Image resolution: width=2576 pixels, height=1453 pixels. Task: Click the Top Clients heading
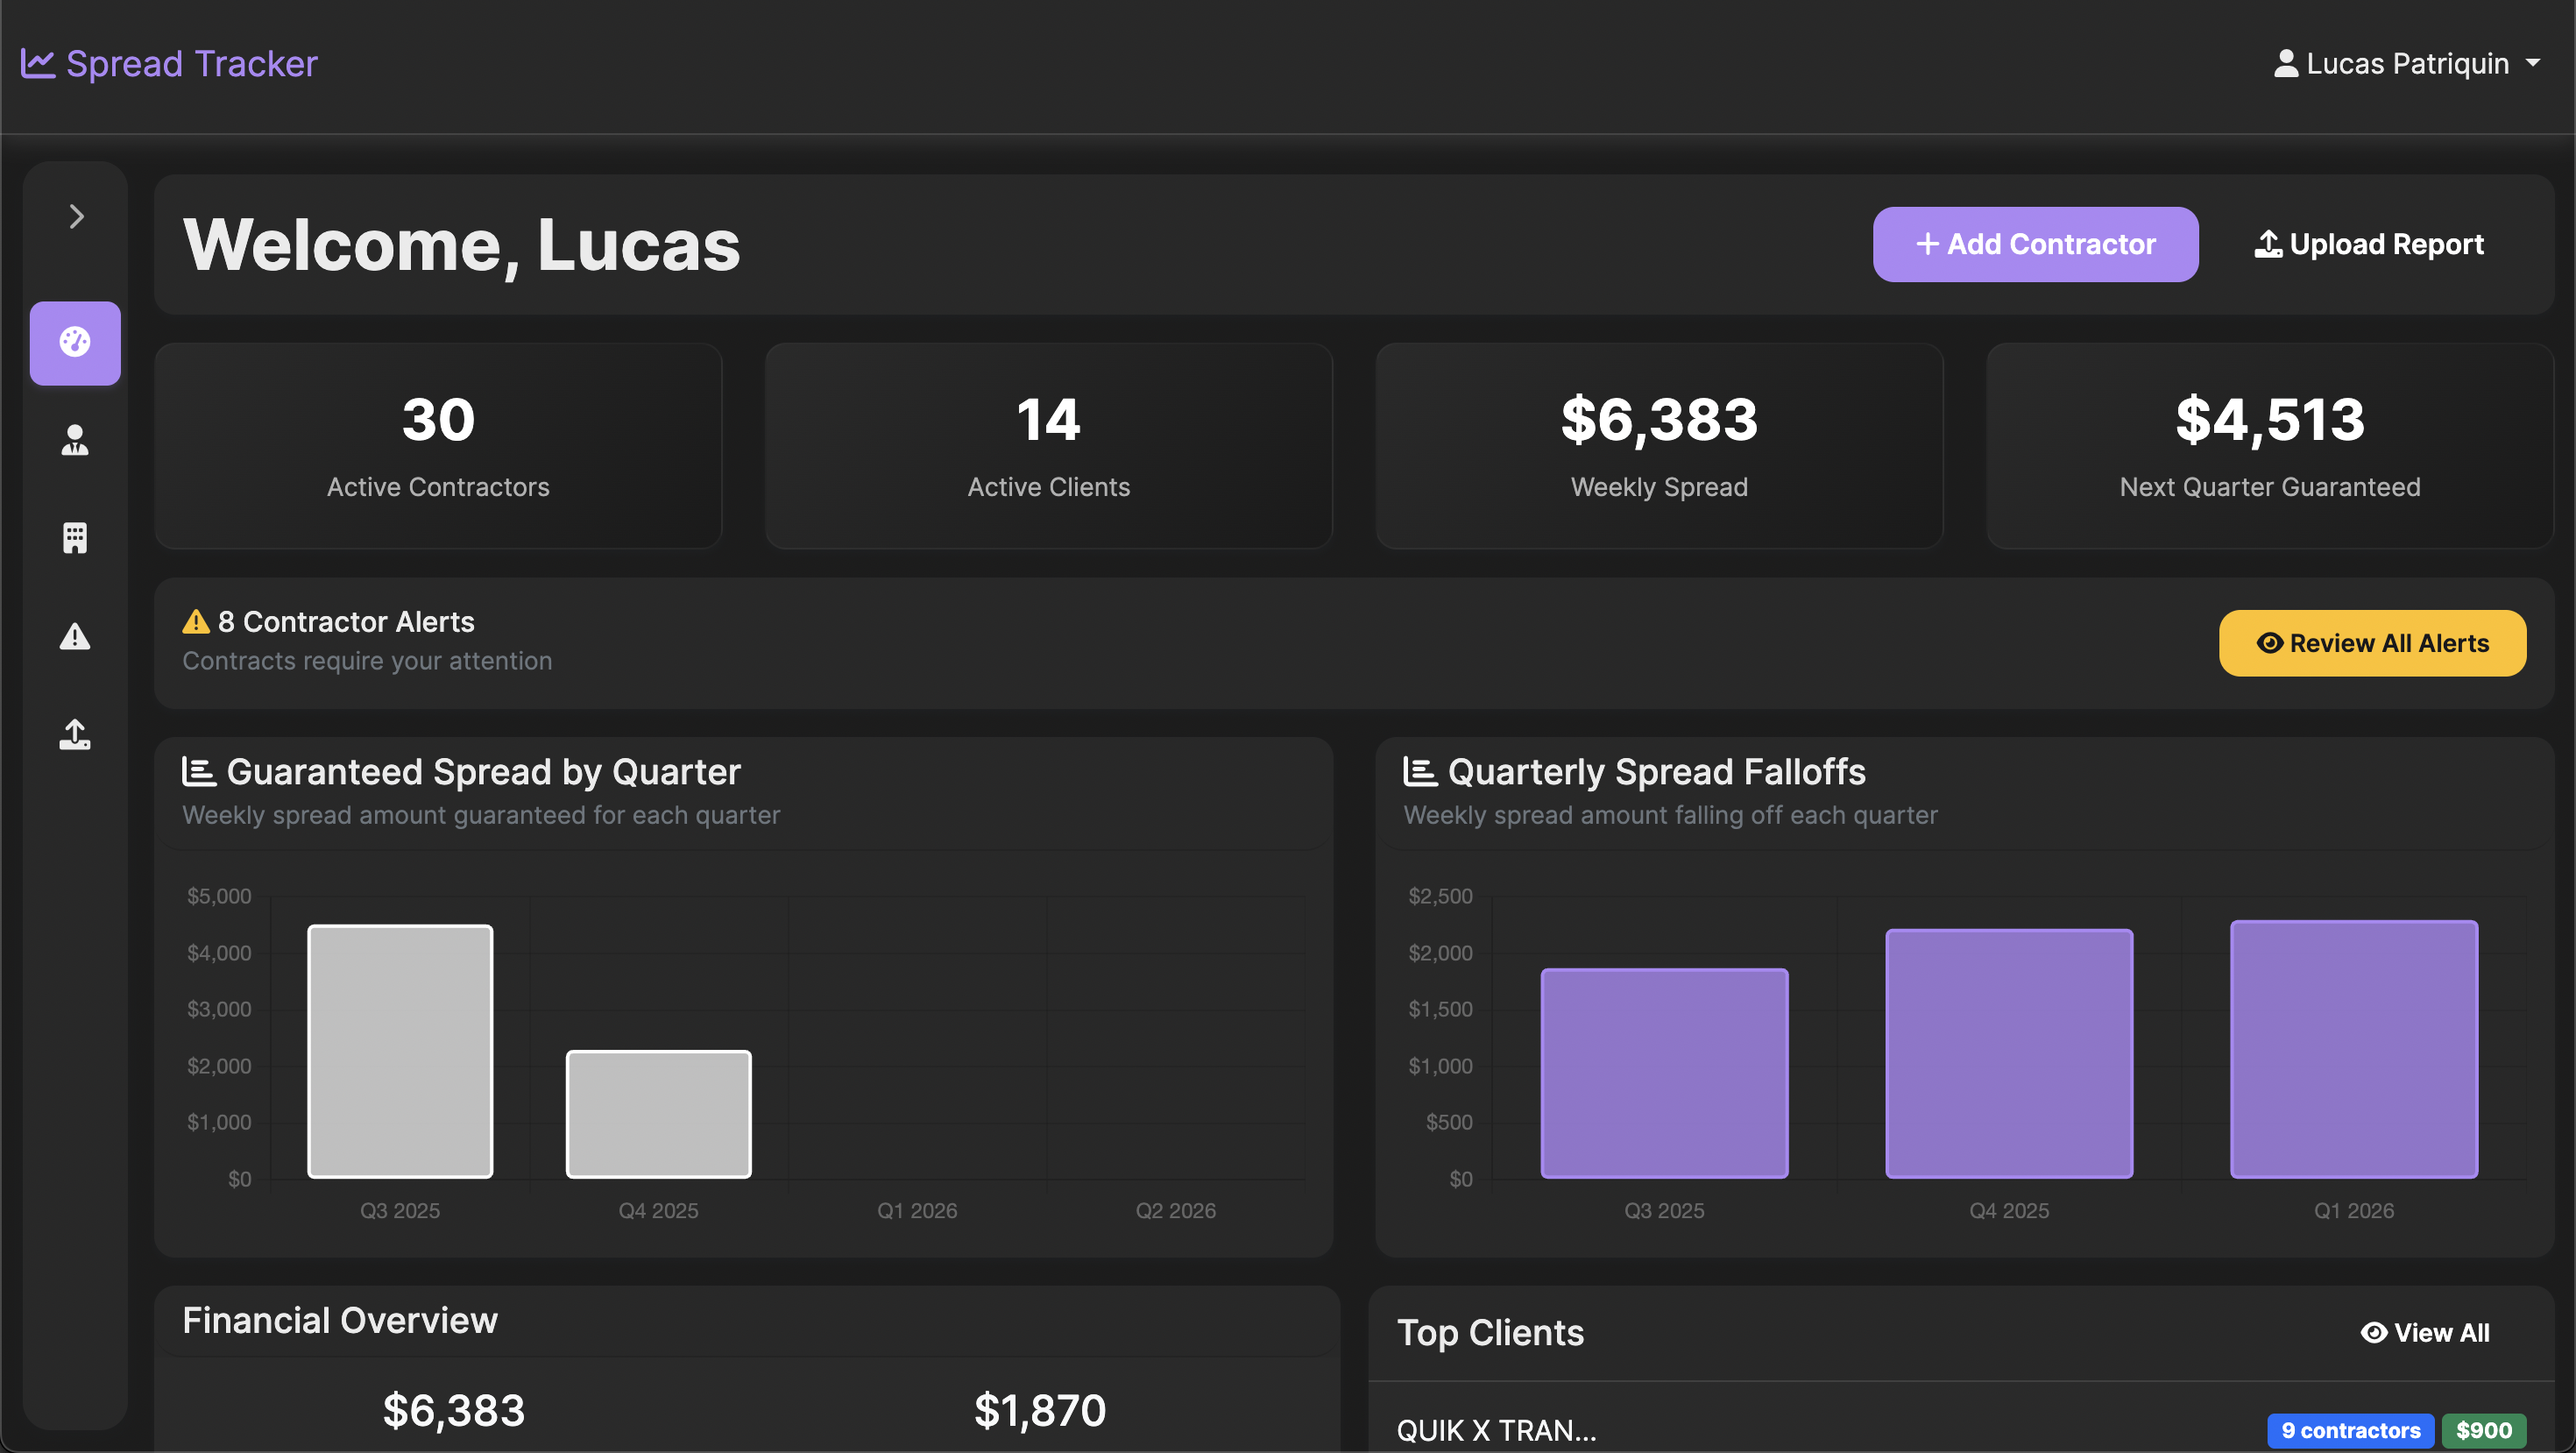pos(1490,1332)
